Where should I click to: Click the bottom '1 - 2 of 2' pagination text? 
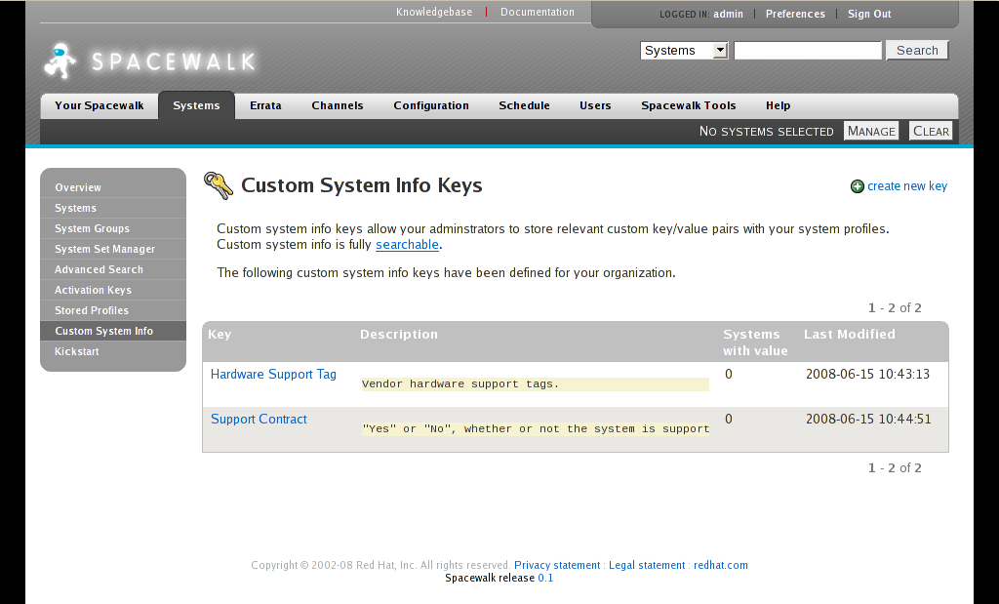tap(895, 467)
